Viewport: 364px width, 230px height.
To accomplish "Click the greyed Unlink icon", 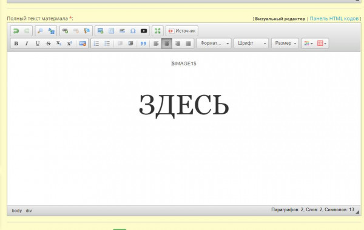I will coord(76,31).
